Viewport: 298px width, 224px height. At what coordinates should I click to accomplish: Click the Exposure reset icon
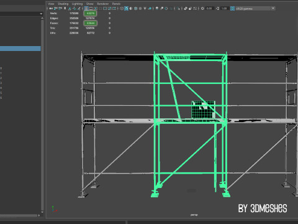coord(202,9)
